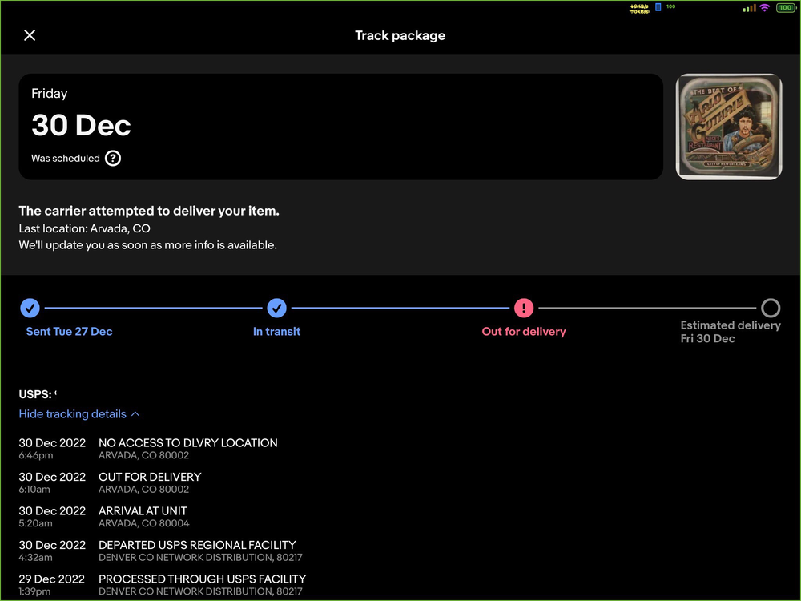Tap the network speed indicator in status bar
Screen dimensions: 801x601
pos(639,8)
